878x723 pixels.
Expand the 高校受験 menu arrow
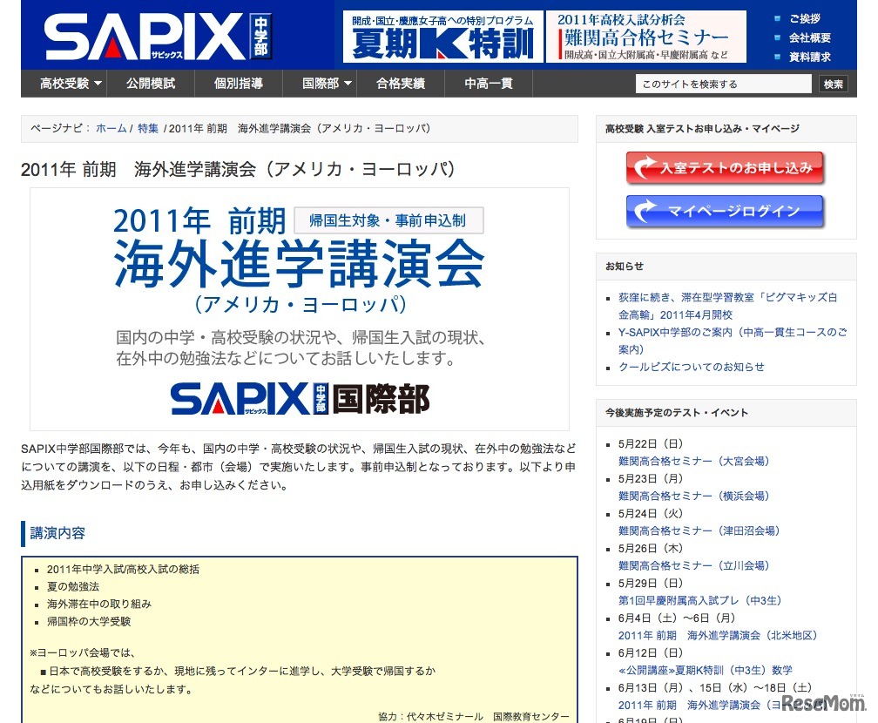98,84
